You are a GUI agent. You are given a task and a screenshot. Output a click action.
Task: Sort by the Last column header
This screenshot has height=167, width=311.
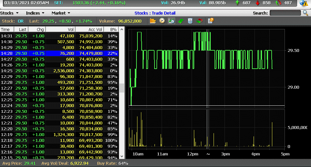point(21,30)
